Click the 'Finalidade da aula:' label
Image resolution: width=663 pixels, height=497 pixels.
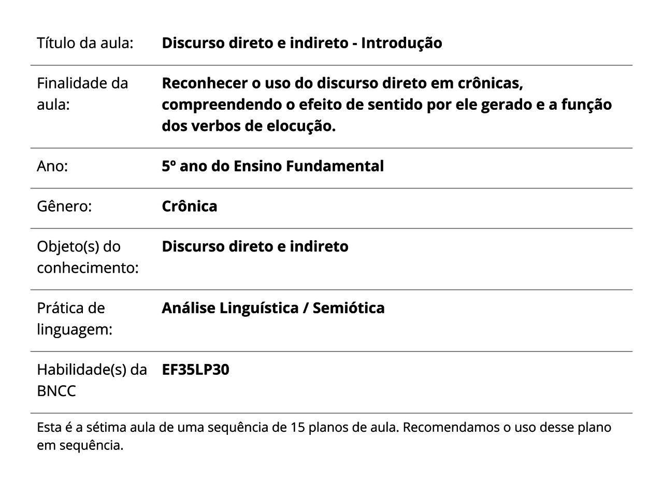pos(82,94)
